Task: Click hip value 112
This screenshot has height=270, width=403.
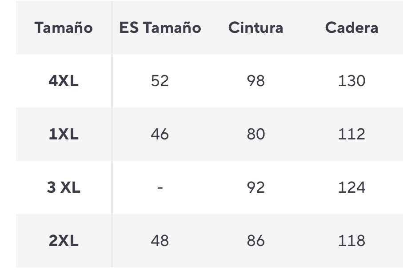Action: pyautogui.click(x=351, y=134)
